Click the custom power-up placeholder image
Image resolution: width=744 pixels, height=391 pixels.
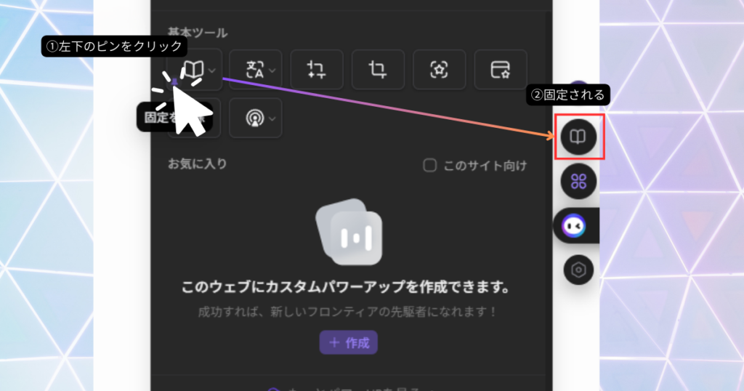tap(348, 232)
